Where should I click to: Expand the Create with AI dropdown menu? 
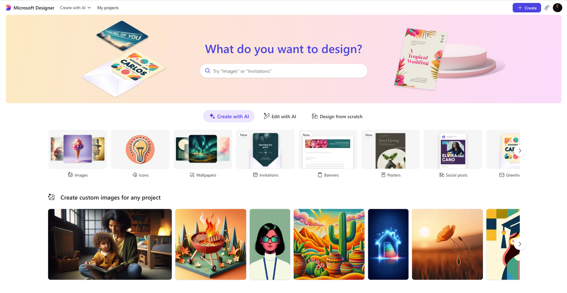75,8
